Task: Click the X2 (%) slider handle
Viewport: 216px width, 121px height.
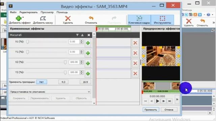Action: pos(65,62)
